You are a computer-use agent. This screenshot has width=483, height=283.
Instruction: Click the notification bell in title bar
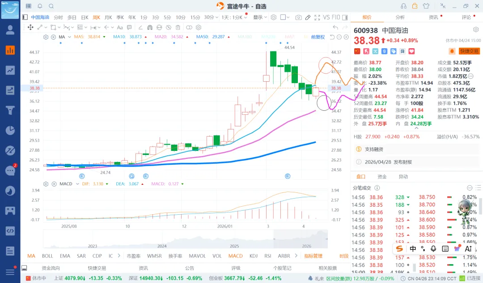point(40,6)
